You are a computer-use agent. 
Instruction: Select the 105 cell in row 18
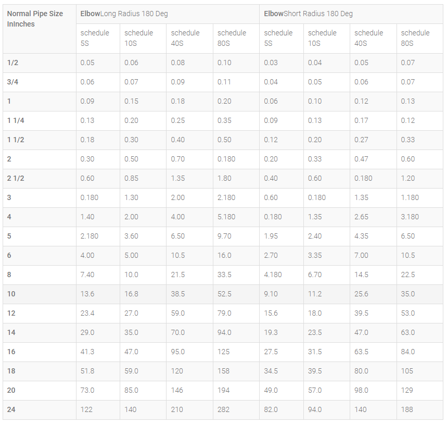[407, 371]
